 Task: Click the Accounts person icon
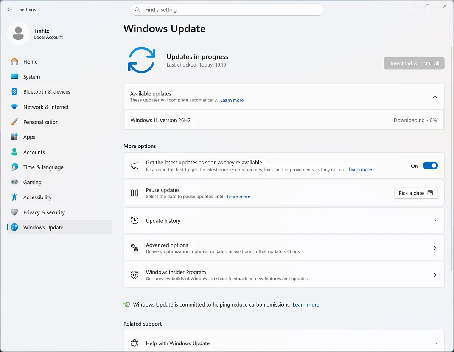[x=14, y=152]
